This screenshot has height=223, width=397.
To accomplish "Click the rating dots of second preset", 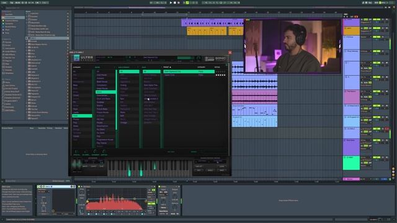I will [220, 75].
